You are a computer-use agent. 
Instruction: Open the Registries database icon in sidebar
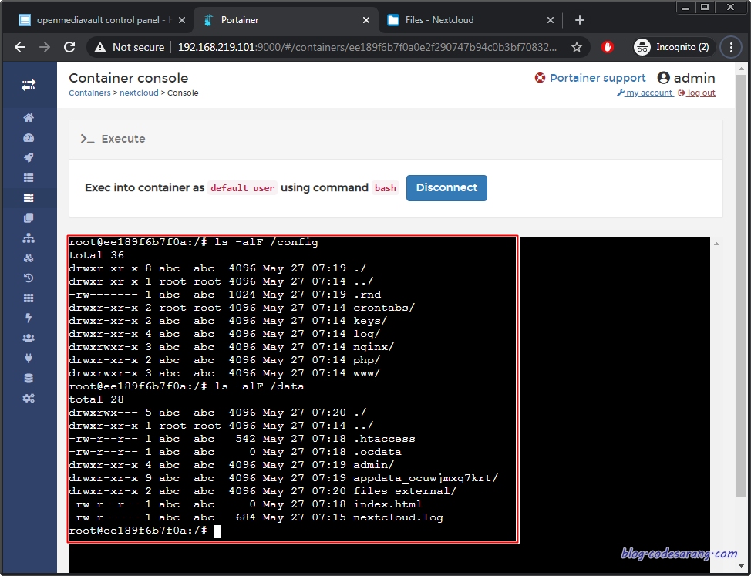29,379
